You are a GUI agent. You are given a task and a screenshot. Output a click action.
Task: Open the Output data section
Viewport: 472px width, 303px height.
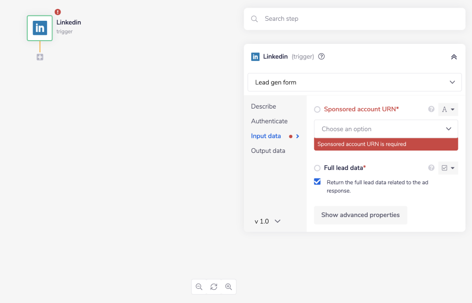(x=268, y=151)
